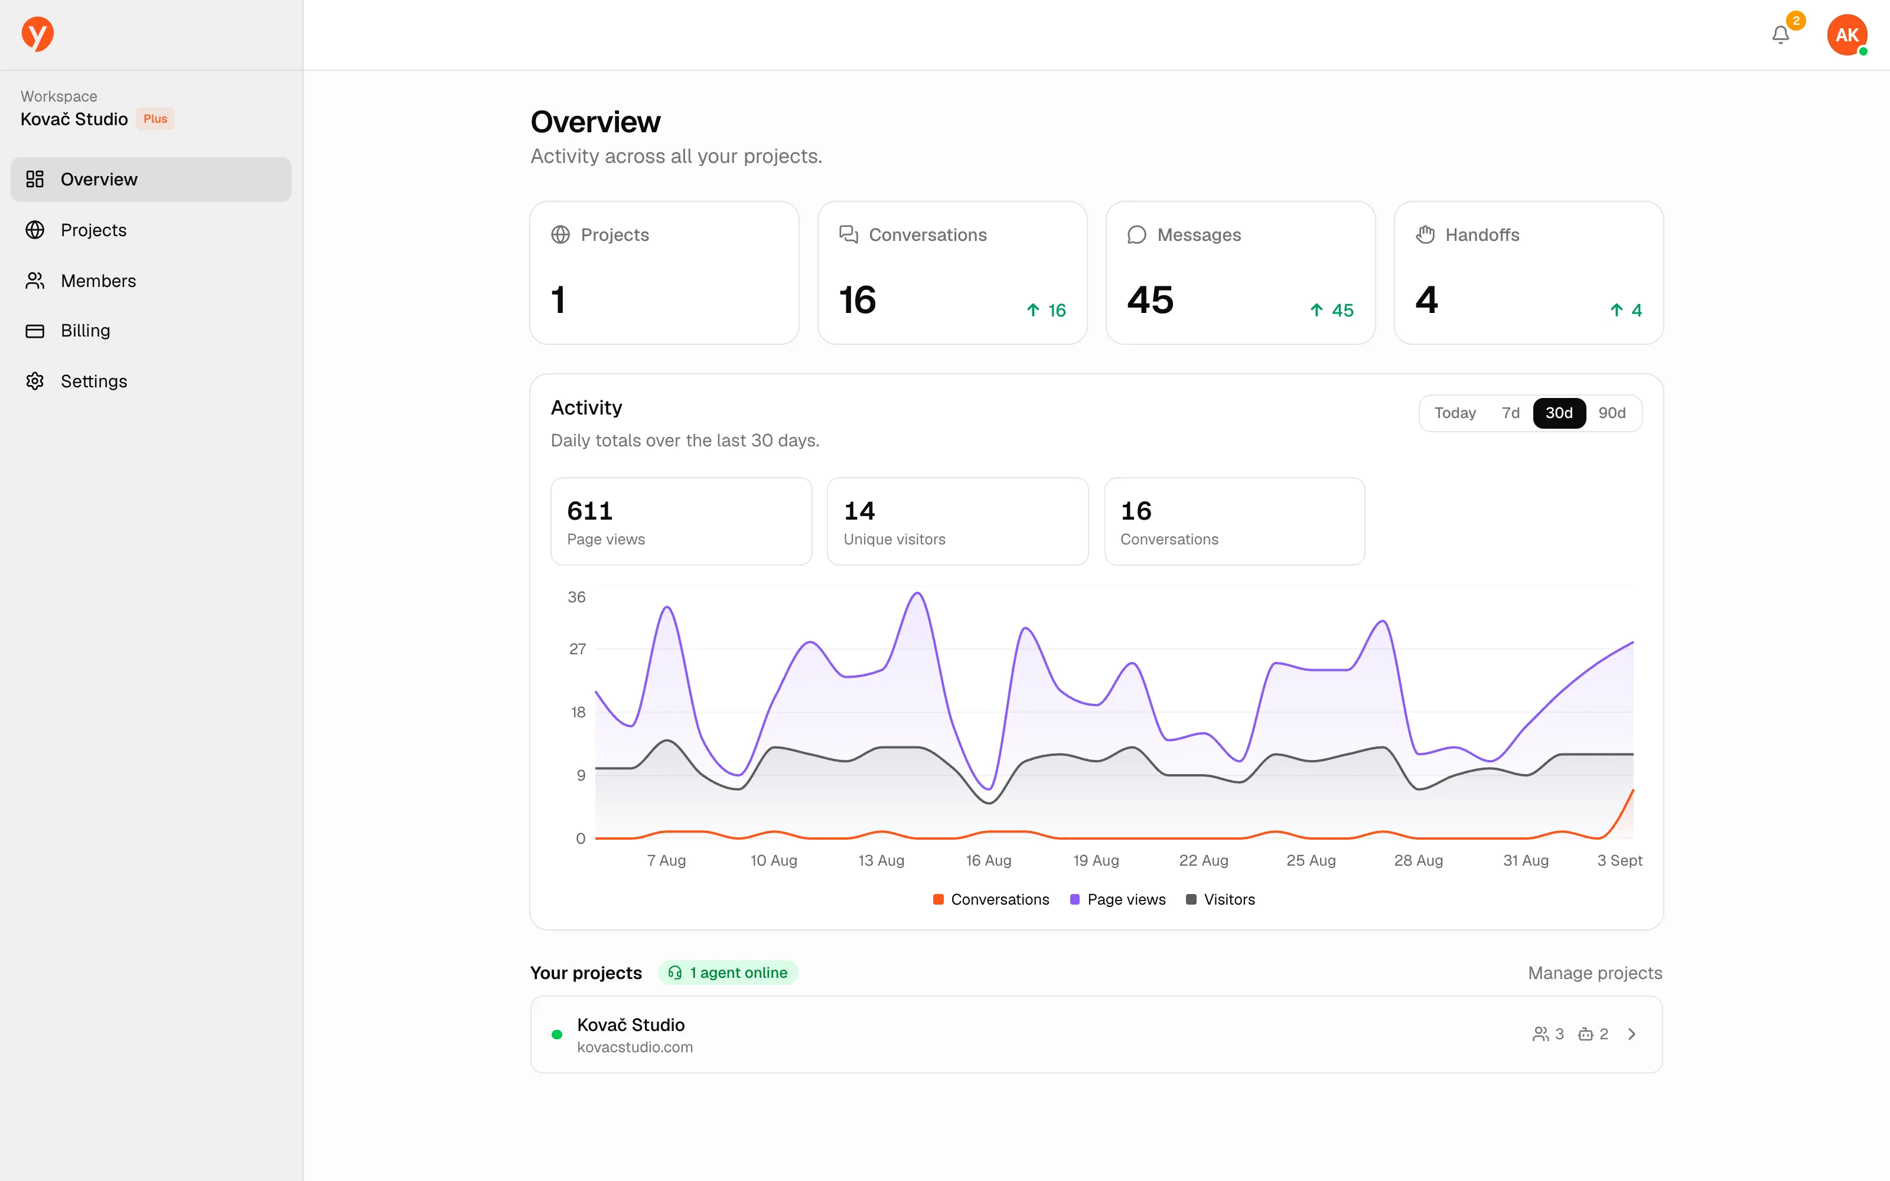
Task: Toggle Visitors series in chart legend
Action: point(1221,900)
